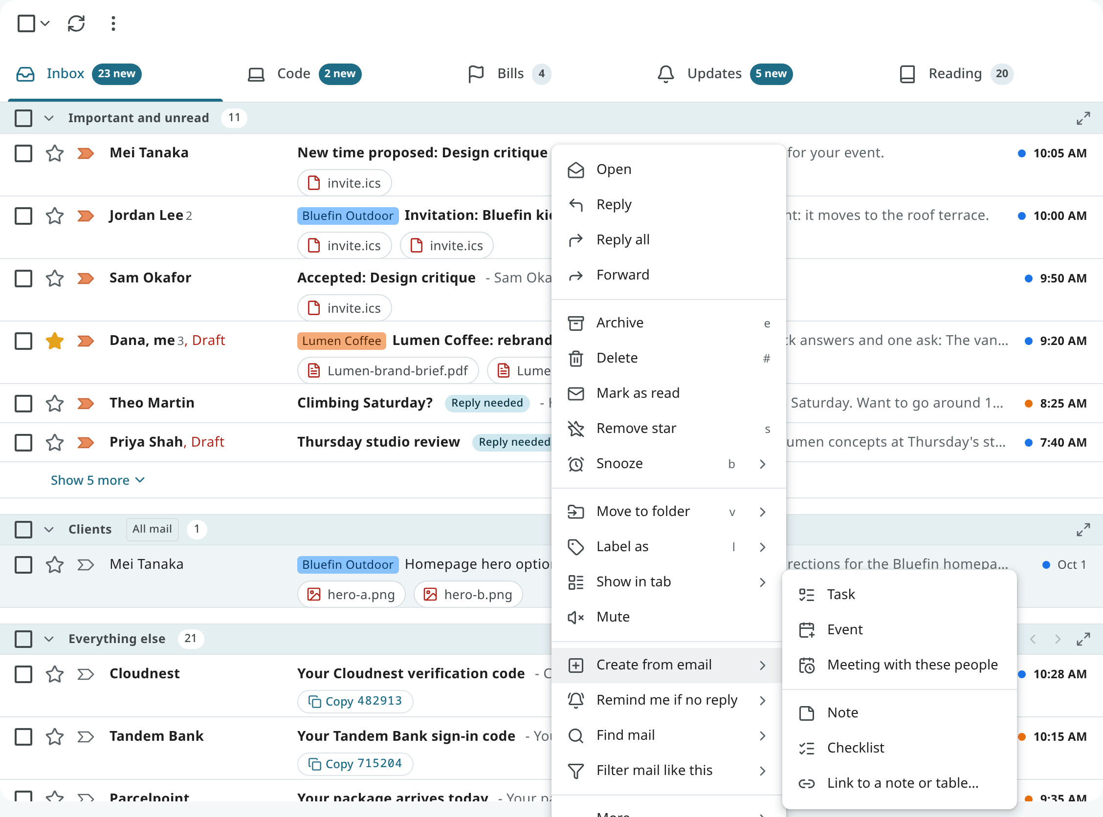The image size is (1103, 817).
Task: Click the All mail chip beside Clients
Action: pos(152,529)
